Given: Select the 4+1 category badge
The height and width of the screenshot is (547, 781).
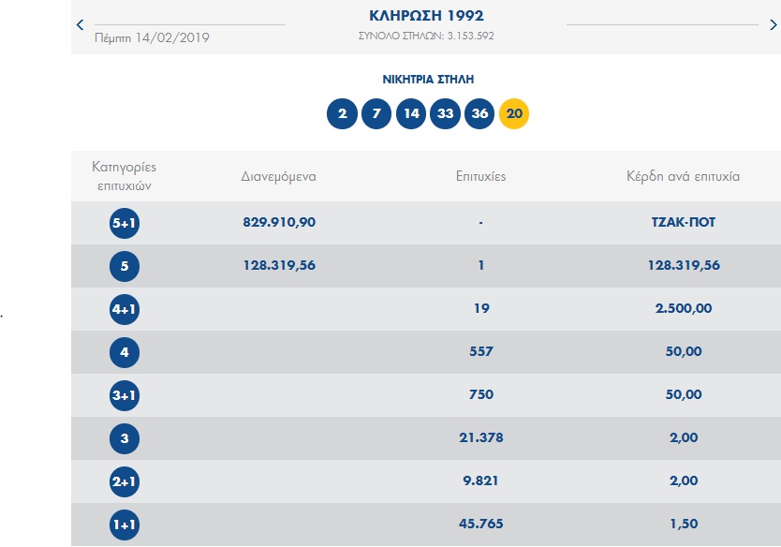Looking at the screenshot, I should (x=125, y=309).
